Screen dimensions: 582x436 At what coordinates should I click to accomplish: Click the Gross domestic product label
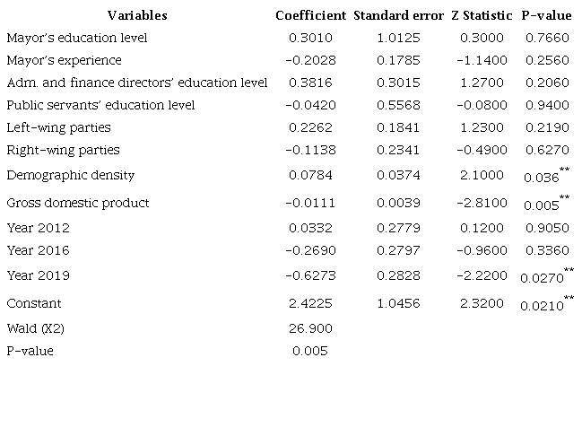(78, 203)
